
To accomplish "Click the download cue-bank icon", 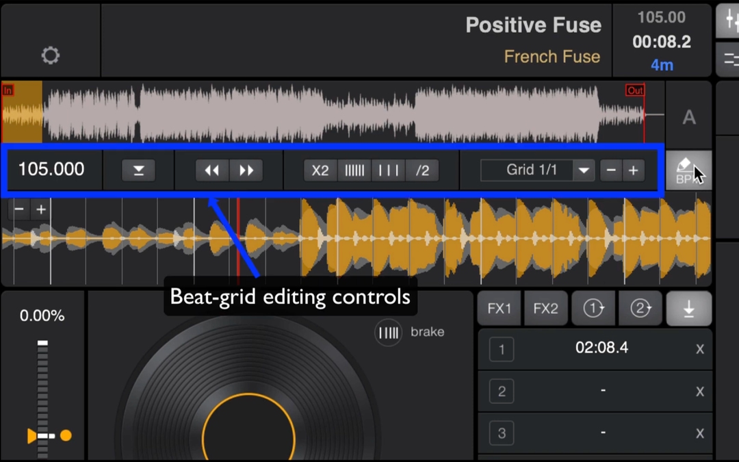I will tap(688, 308).
